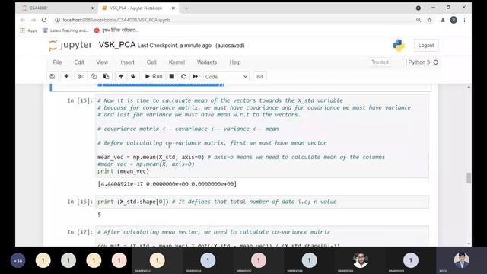Image resolution: width=487 pixels, height=274 pixels.
Task: Interrupt the kernel with stop icon
Action: 172,76
